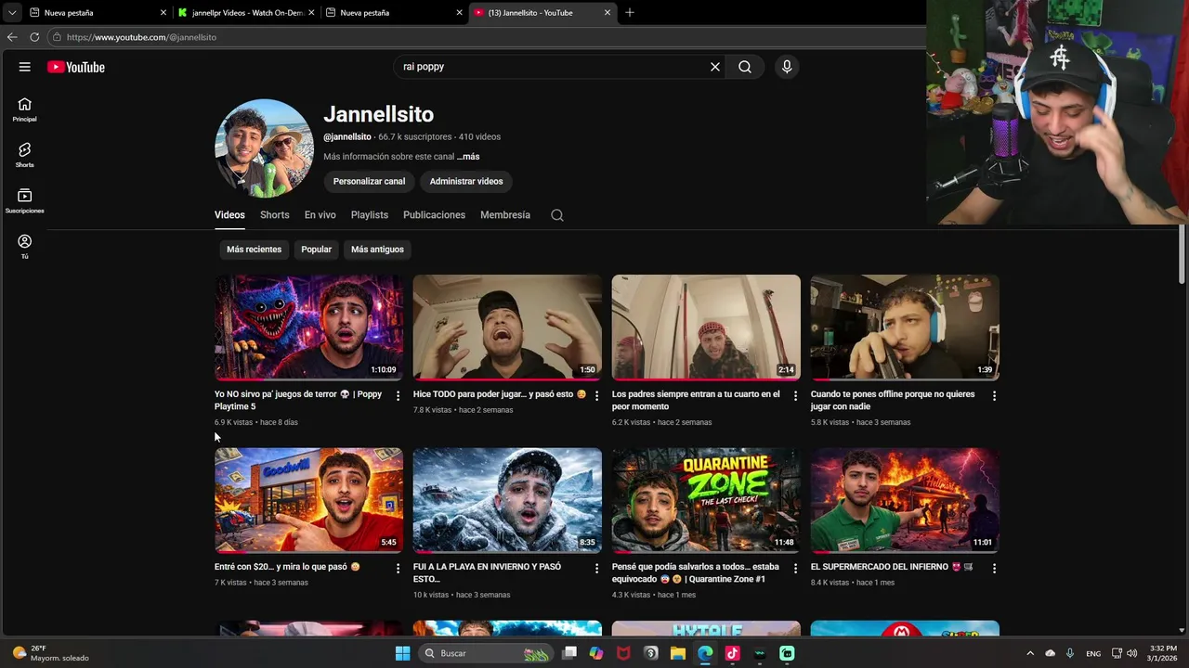The height and width of the screenshot is (668, 1189).
Task: Click the search magnifier button
Action: pyautogui.click(x=745, y=67)
